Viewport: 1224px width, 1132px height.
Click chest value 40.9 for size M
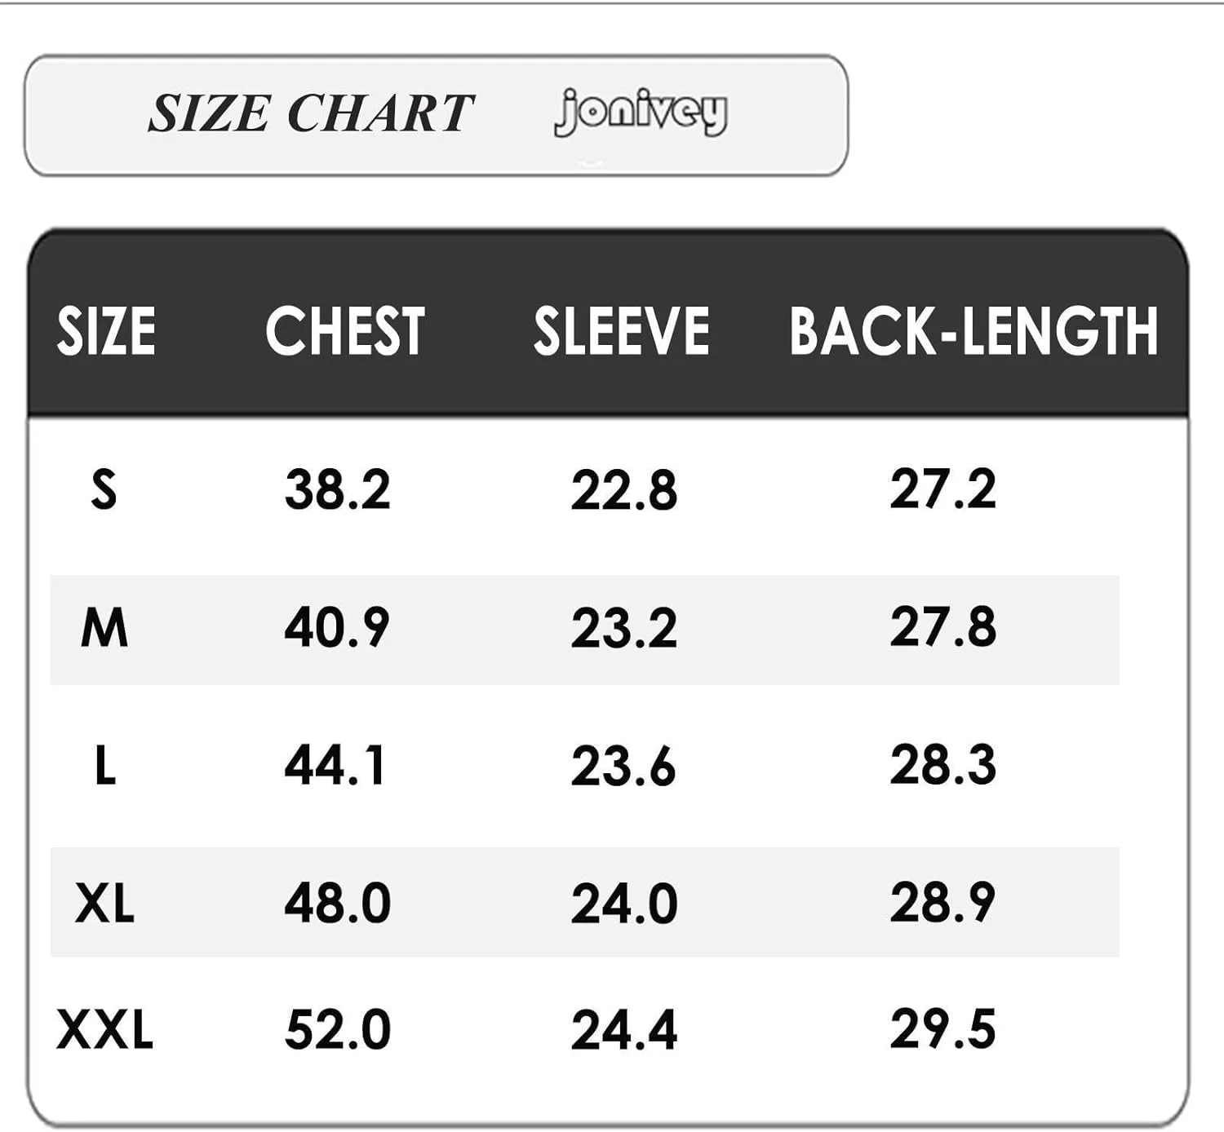point(337,628)
